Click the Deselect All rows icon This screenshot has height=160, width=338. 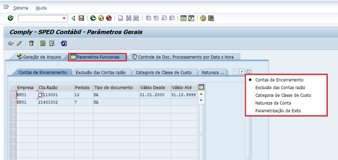point(52,44)
